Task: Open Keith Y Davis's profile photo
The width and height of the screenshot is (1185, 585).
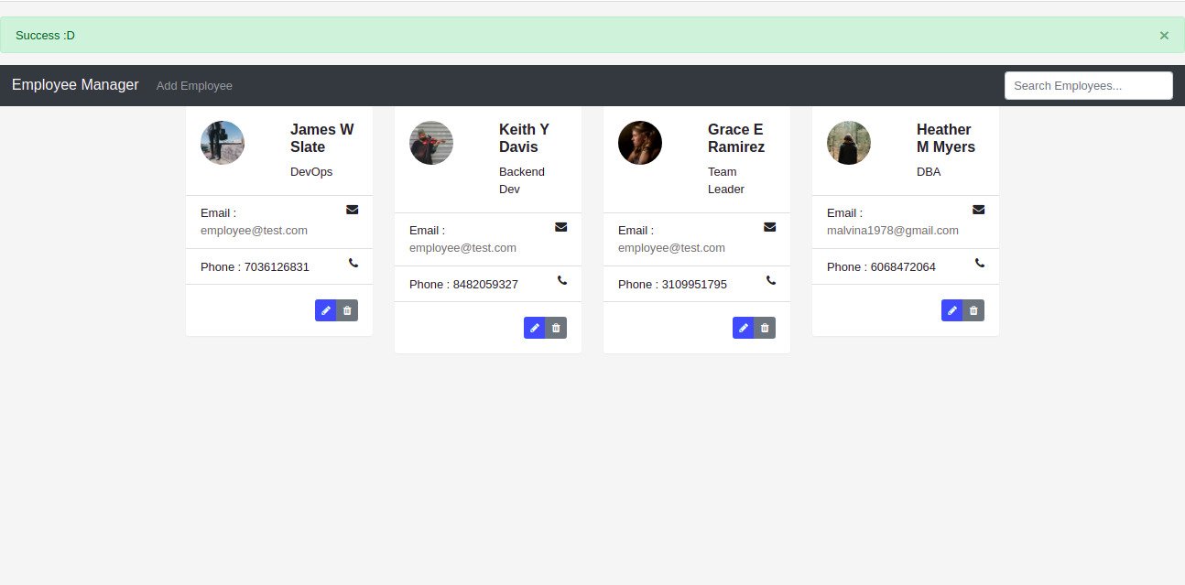Action: click(431, 143)
